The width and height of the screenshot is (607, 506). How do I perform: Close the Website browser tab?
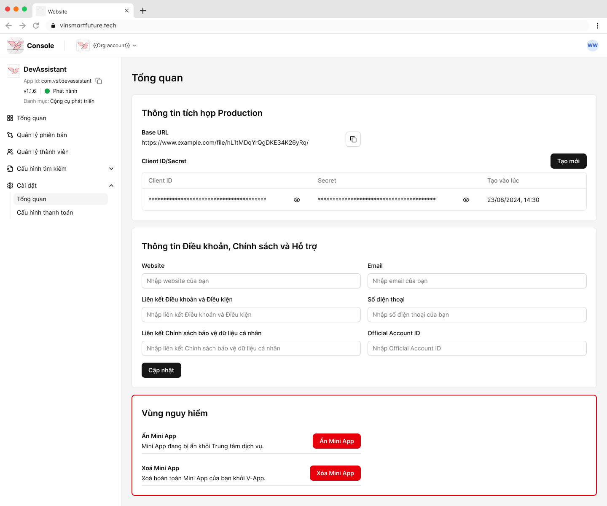coord(127,11)
